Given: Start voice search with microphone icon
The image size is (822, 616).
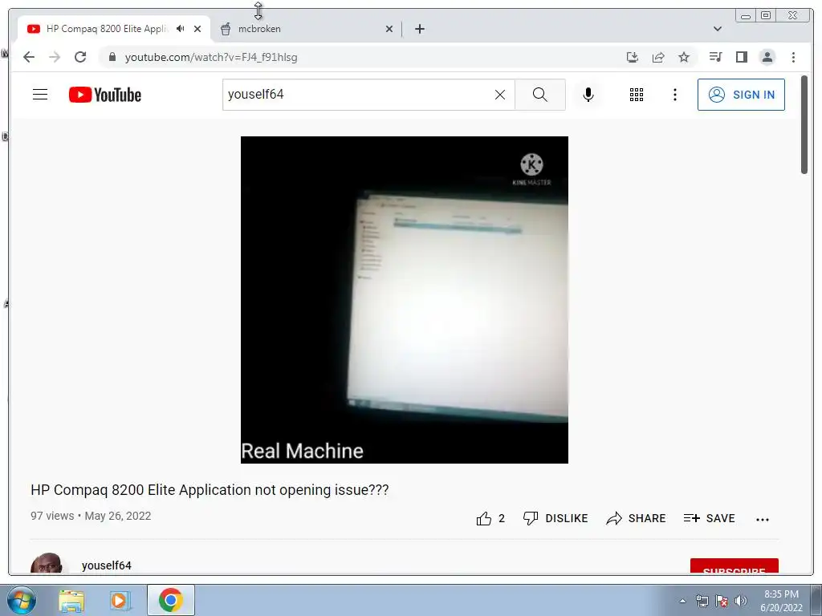Looking at the screenshot, I should coord(588,95).
